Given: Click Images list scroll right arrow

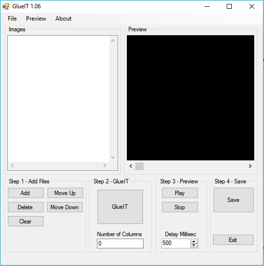Looking at the screenshot, I should pyautogui.click(x=105, y=165).
